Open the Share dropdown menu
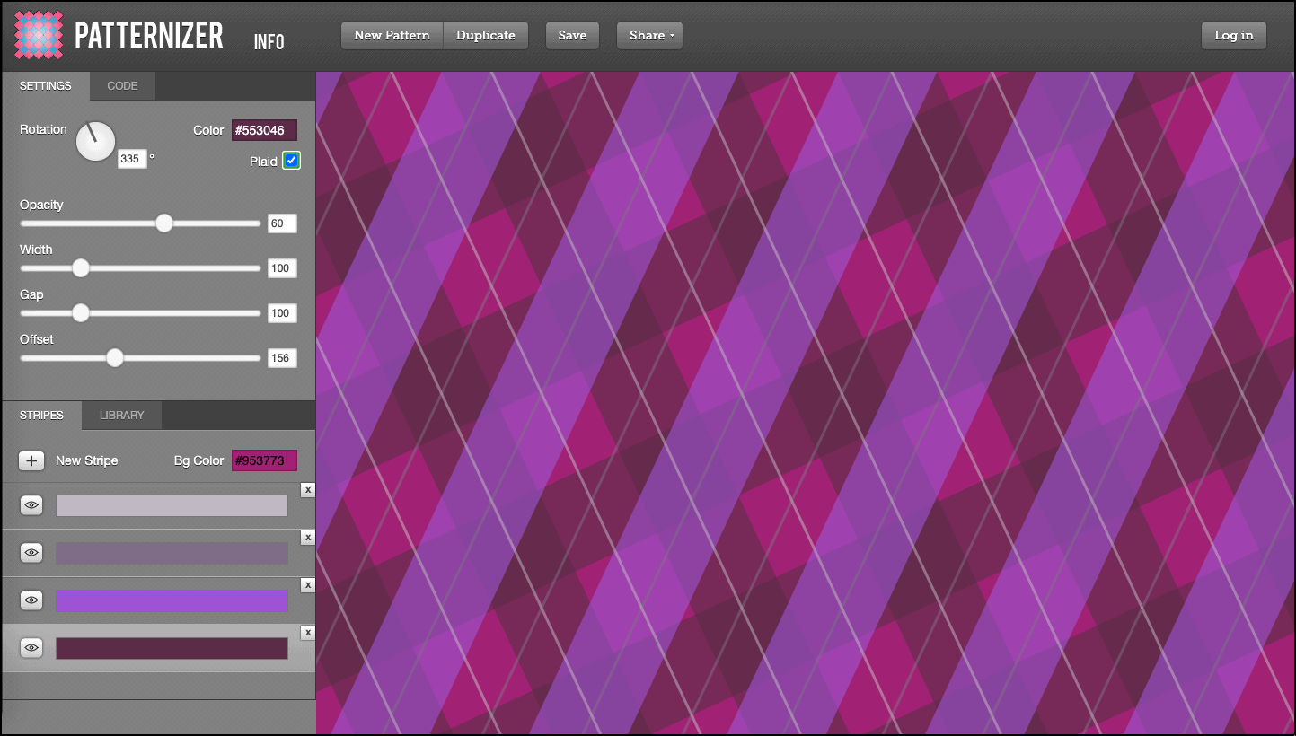Screen dimensions: 1296x736 click(x=649, y=35)
